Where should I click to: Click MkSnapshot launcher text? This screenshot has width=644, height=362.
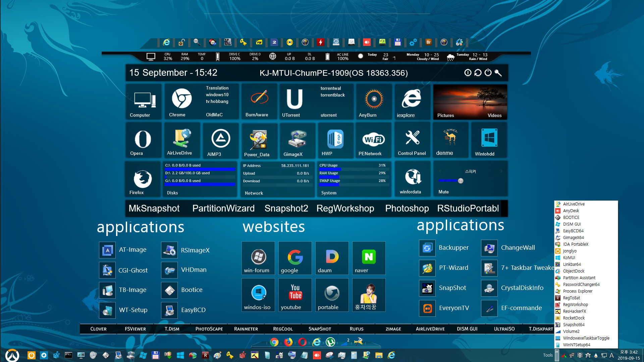point(154,208)
